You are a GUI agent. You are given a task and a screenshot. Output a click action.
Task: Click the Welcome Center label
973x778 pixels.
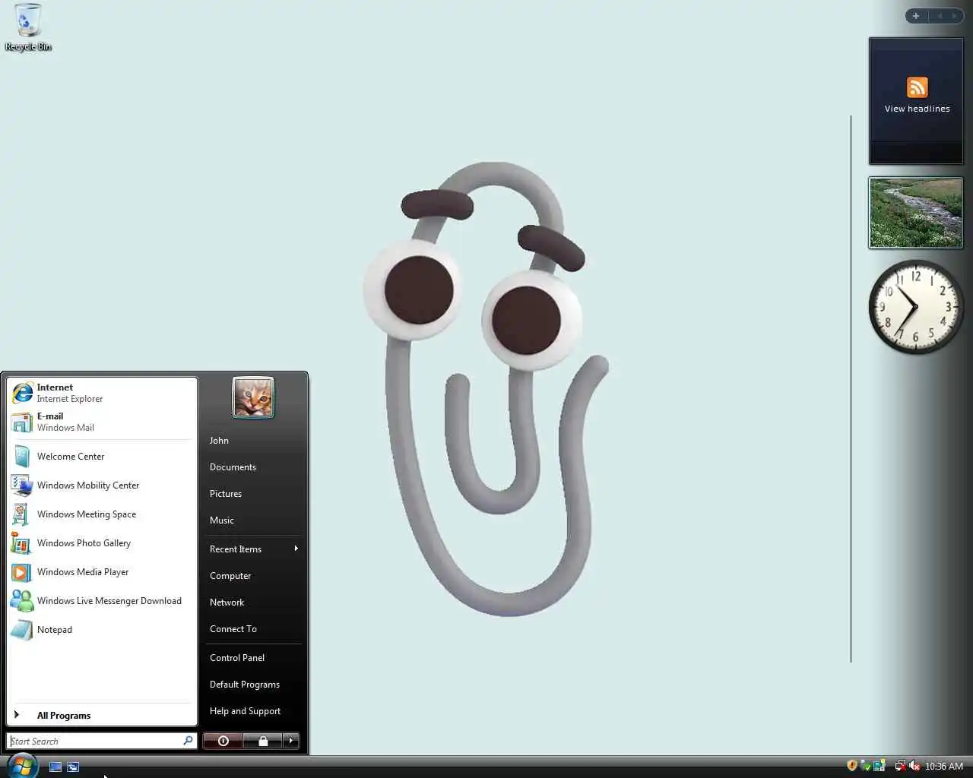pos(71,457)
